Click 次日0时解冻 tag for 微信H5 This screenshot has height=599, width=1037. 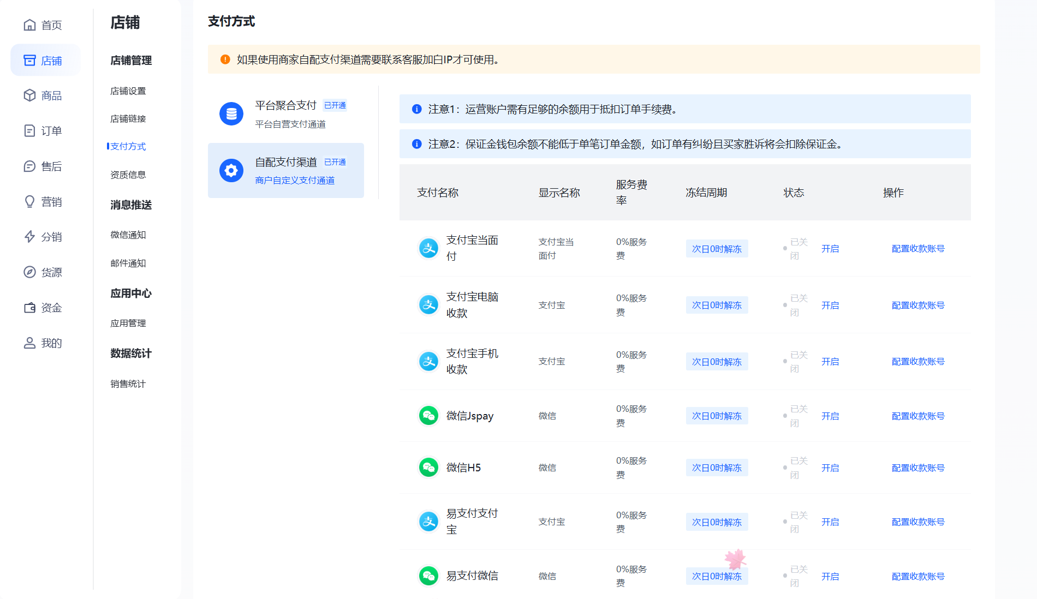point(717,468)
